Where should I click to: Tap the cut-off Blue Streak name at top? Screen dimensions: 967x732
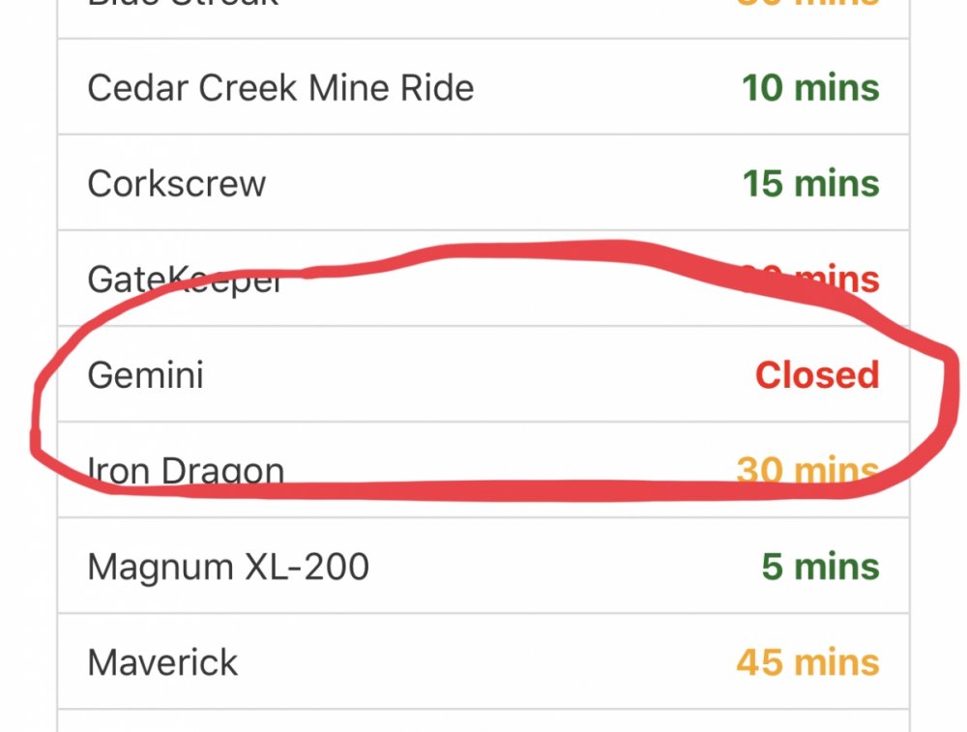pyautogui.click(x=184, y=4)
